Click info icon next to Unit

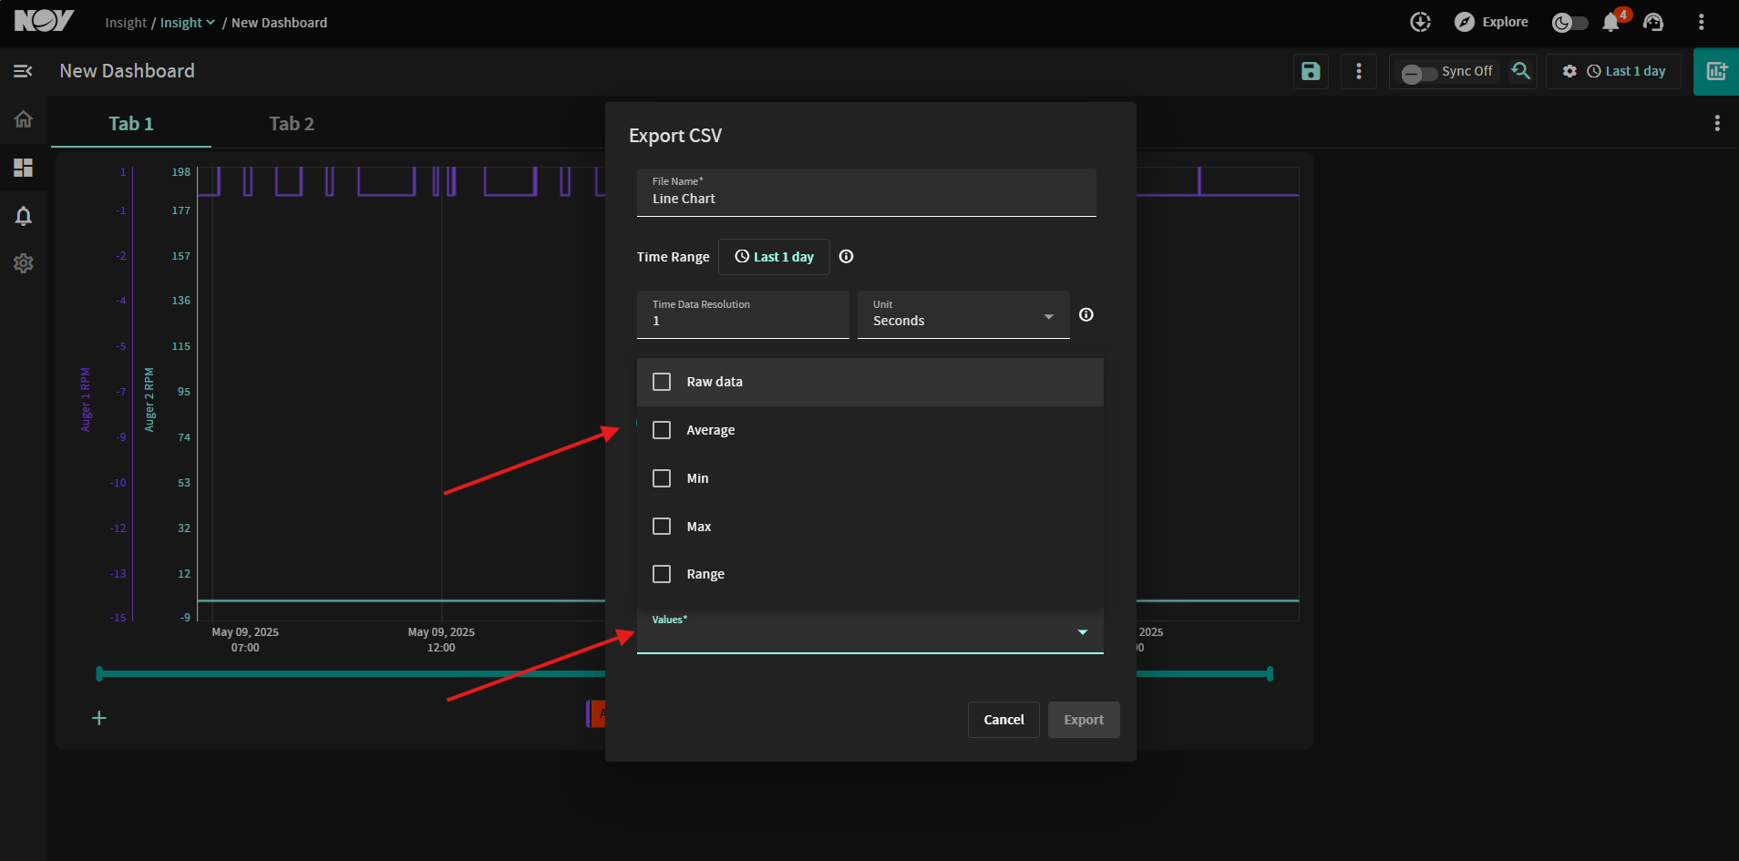tap(1086, 314)
